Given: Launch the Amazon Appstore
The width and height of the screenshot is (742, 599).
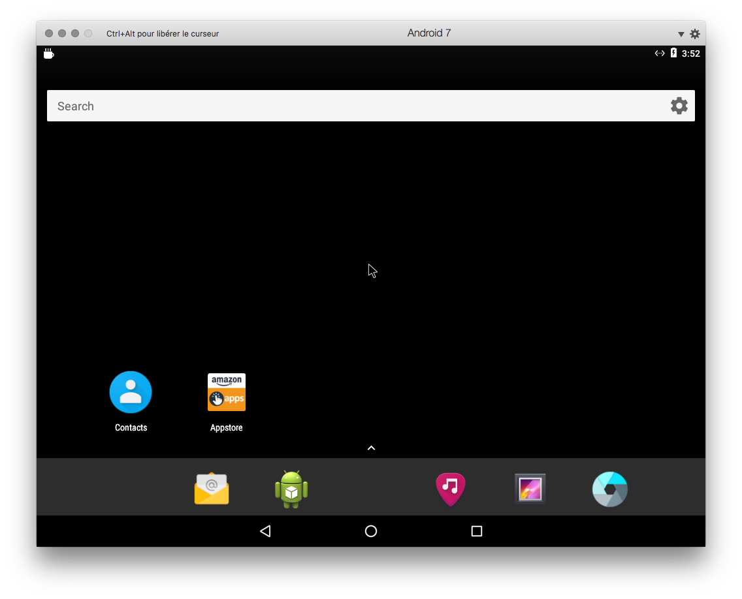Looking at the screenshot, I should (226, 392).
